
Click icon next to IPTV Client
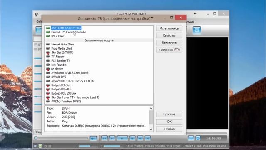[x=48, y=36]
